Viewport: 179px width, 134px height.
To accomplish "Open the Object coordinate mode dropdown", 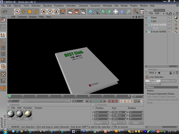I will tap(101, 123).
